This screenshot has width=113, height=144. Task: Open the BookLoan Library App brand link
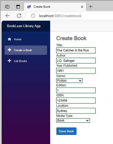pos(24,26)
